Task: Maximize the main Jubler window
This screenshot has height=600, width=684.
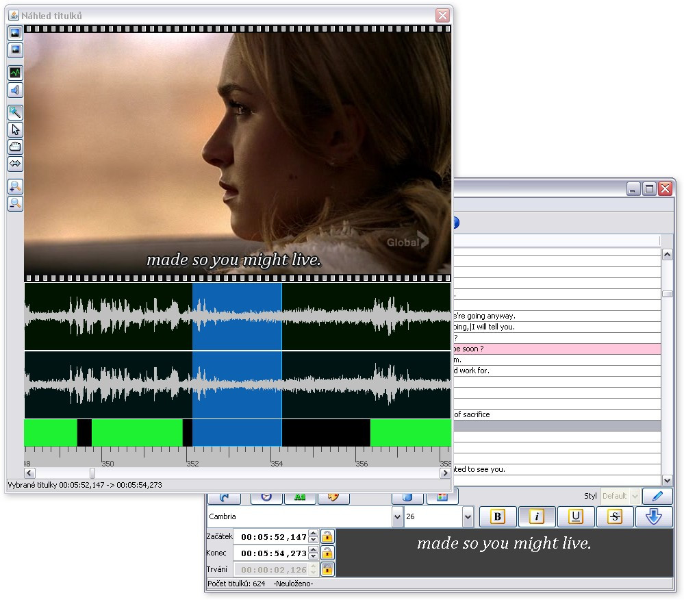Action: (649, 188)
